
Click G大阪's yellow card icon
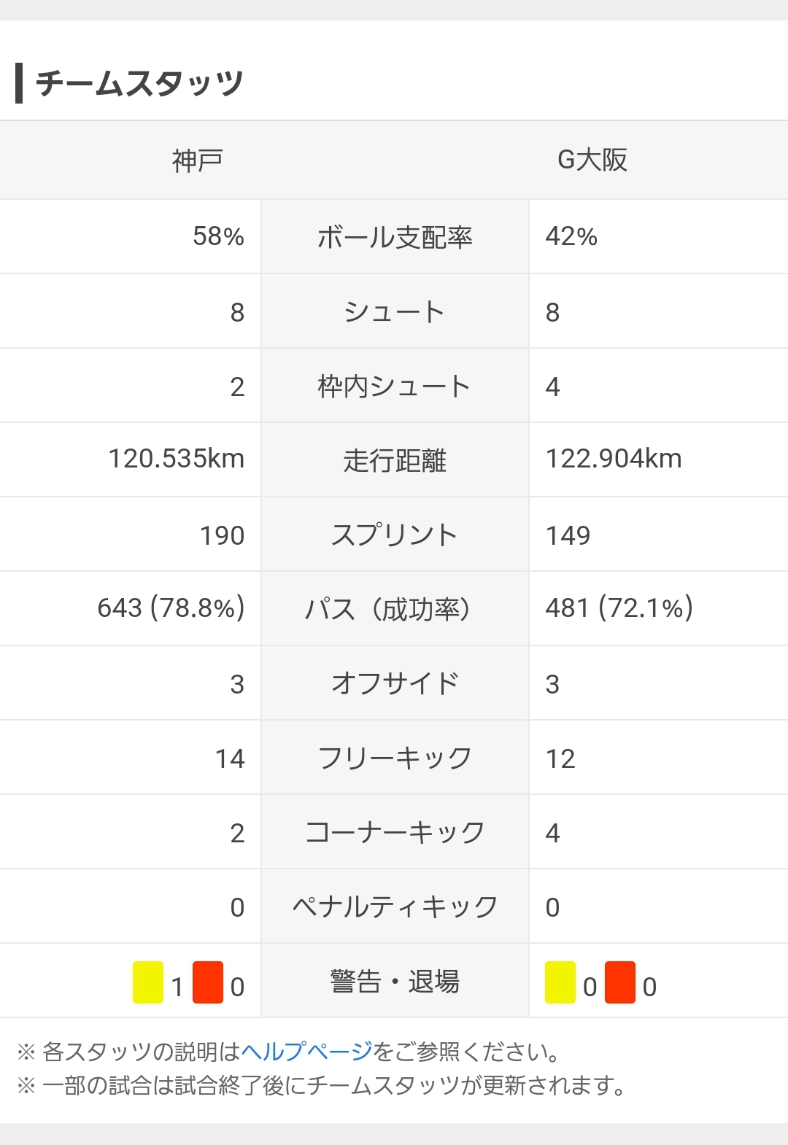[560, 982]
